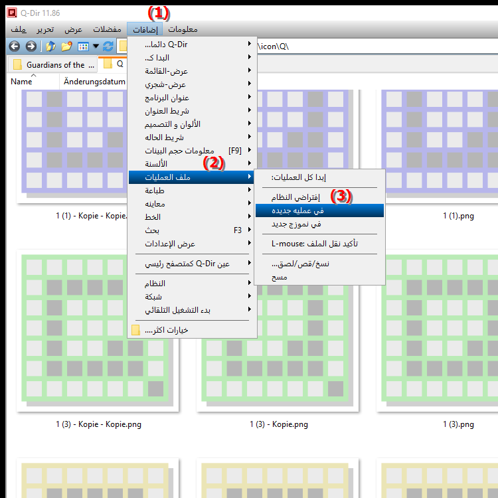Screen dimensions: 498x498
Task: Click the up one folder level icon
Action: tap(50, 46)
